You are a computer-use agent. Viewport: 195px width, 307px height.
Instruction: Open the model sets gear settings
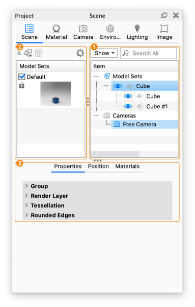tap(80, 53)
